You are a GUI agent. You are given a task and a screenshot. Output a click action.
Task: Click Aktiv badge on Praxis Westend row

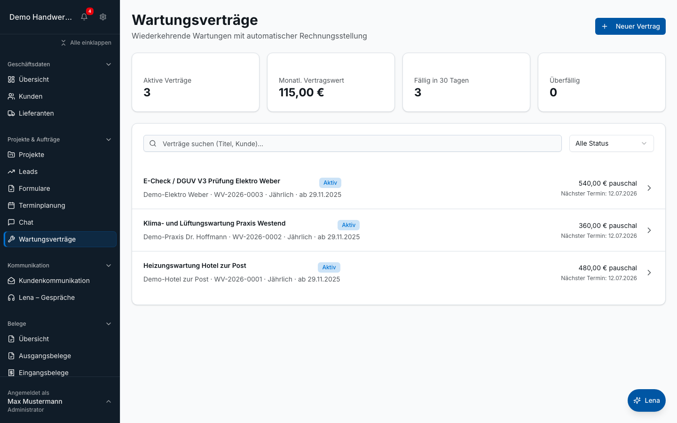coord(348,225)
